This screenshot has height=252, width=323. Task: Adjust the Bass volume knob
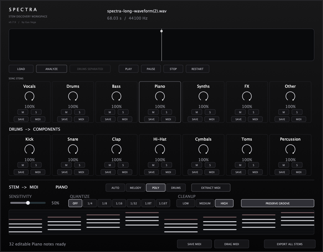point(116,96)
